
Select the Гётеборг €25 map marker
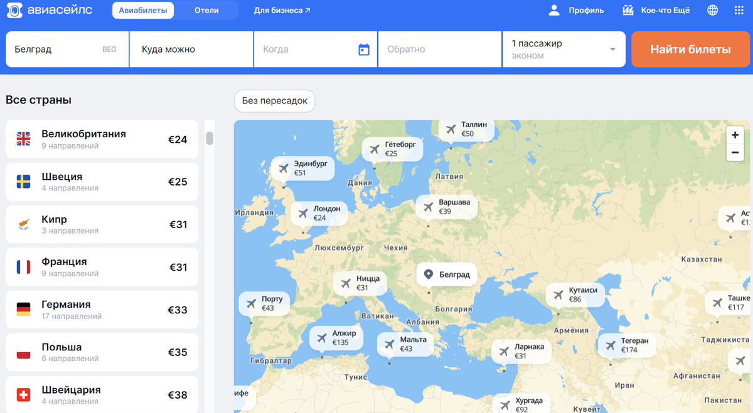392,149
